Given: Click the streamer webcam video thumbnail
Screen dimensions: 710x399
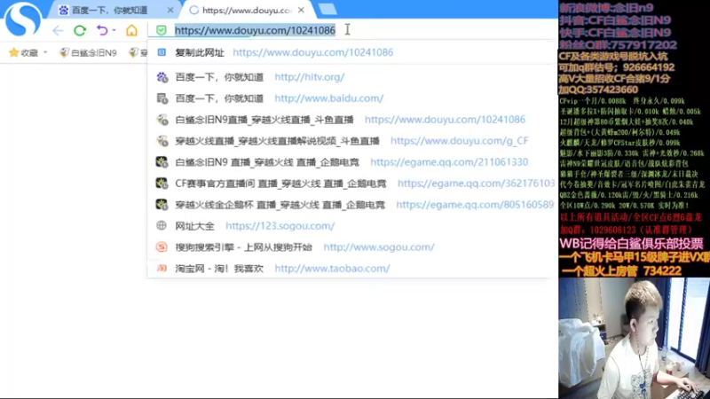Looking at the screenshot, I should coord(634,339).
